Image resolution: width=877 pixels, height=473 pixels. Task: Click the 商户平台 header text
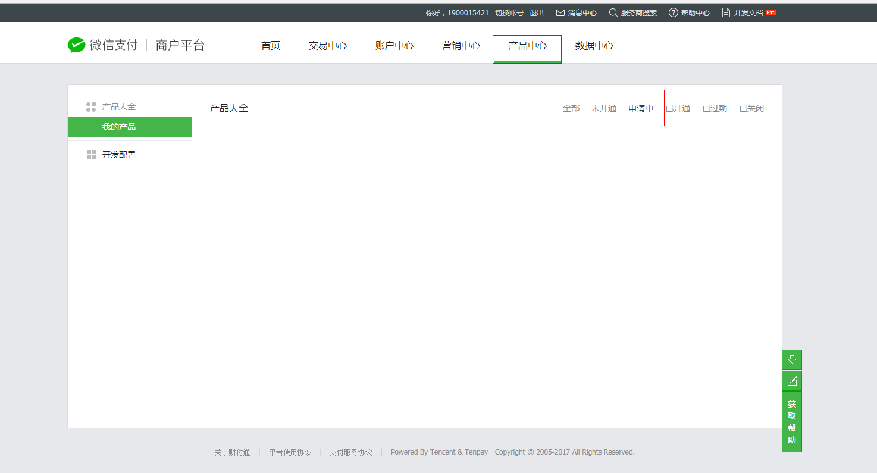tap(180, 45)
